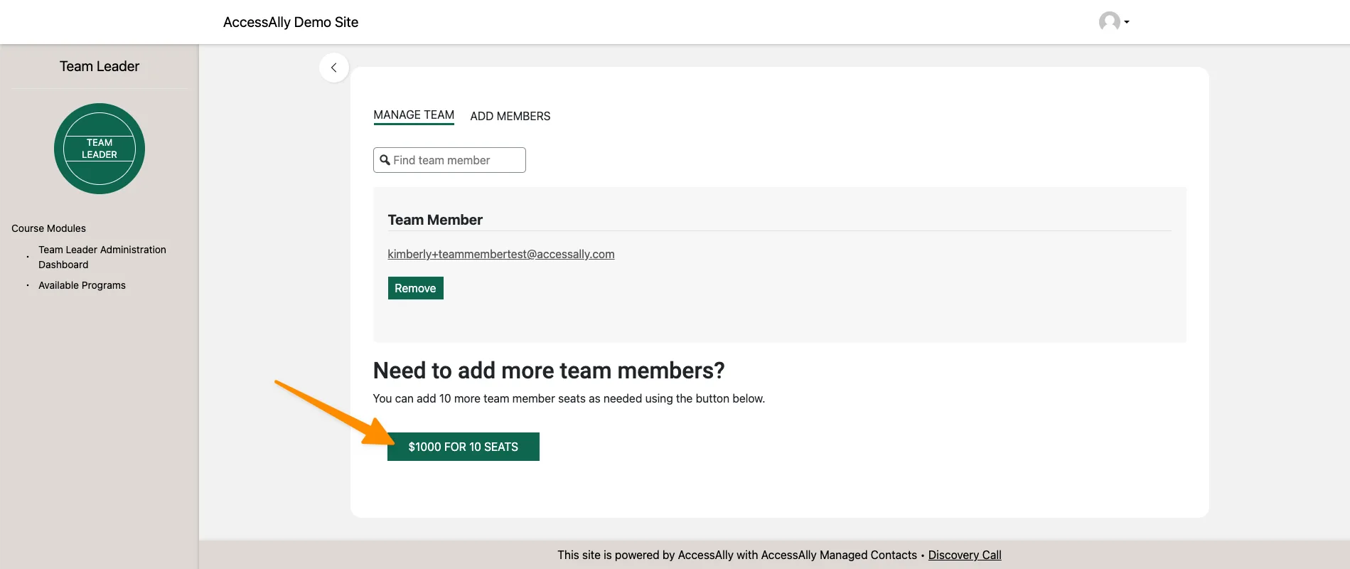1350x569 pixels.
Task: Open Available Programs in the sidebar
Action: (82, 285)
